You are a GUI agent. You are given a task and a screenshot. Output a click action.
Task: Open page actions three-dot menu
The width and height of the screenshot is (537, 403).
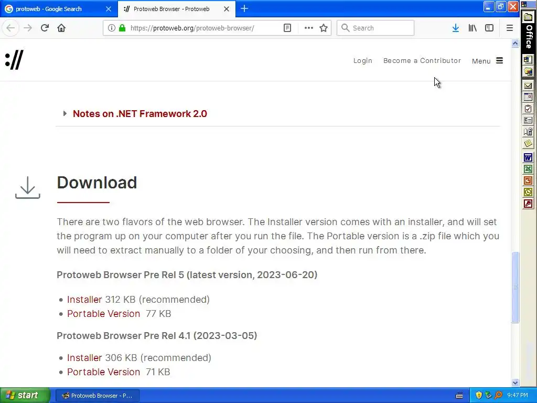click(308, 28)
